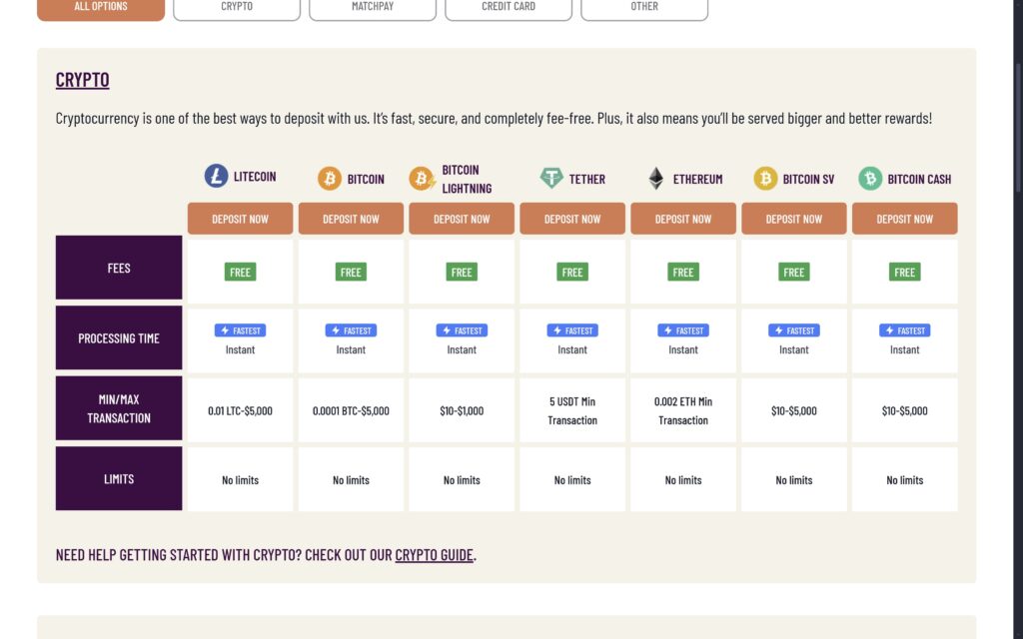Switch to the Credit Card tab
The image size is (1023, 639).
(508, 8)
